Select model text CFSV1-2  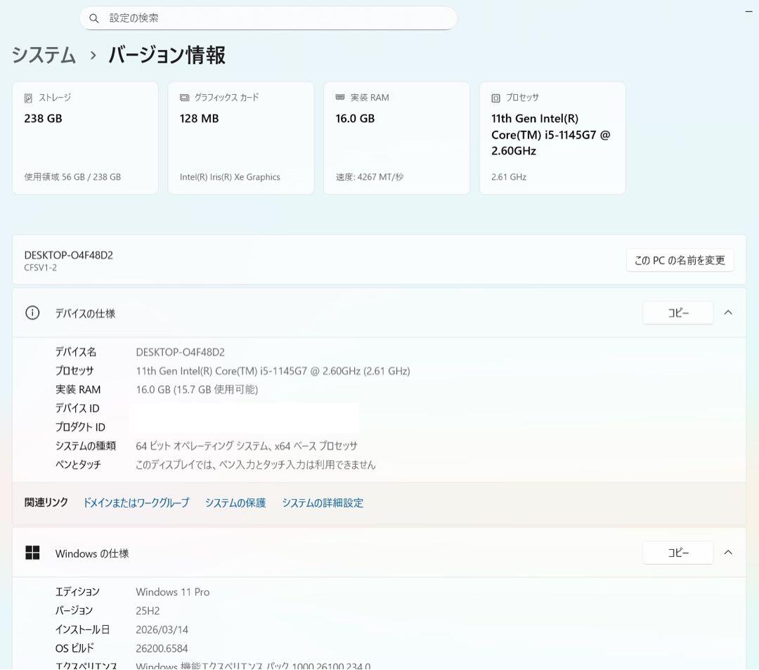(x=40, y=268)
